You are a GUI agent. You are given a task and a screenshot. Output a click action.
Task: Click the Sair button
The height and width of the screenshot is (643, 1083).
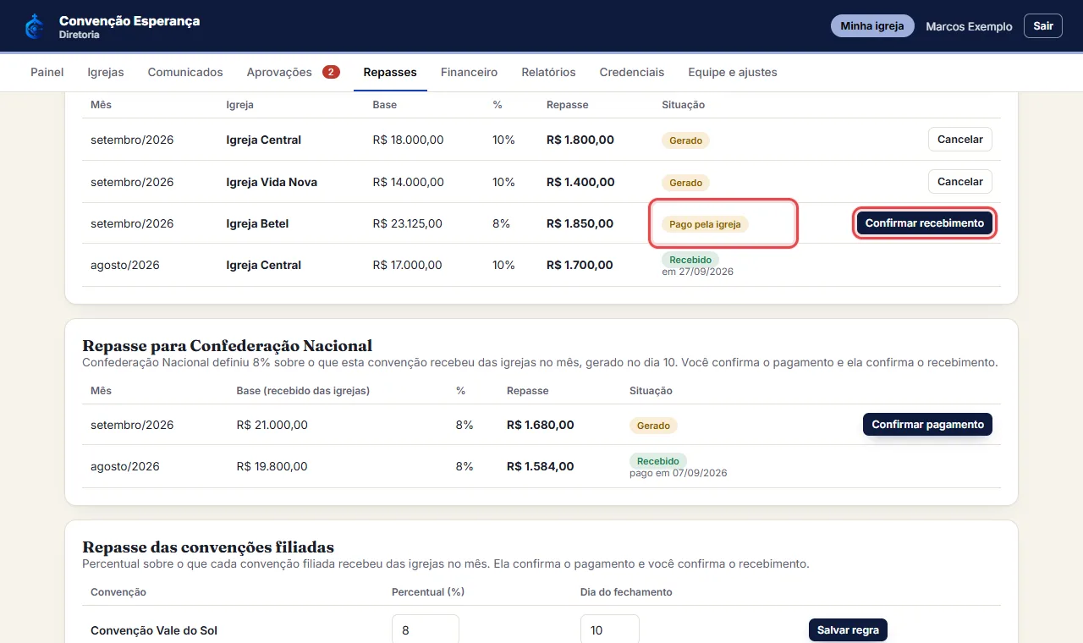(x=1043, y=26)
